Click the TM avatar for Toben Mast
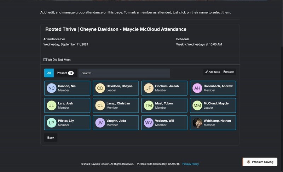Screen dimensions: 283x172 (149, 105)
